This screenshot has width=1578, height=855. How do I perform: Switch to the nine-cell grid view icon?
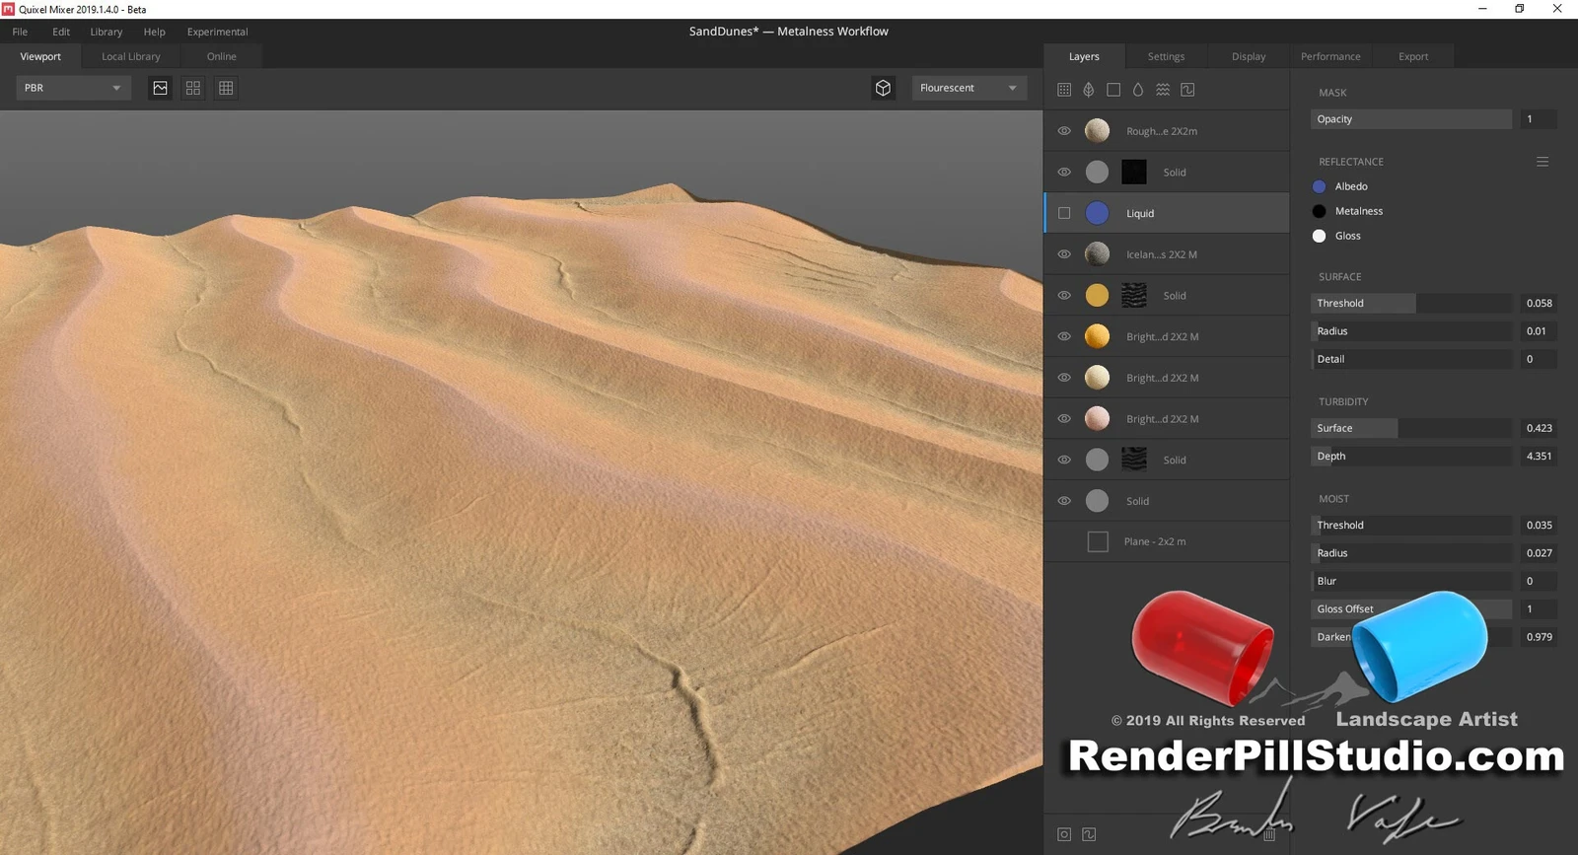[226, 88]
